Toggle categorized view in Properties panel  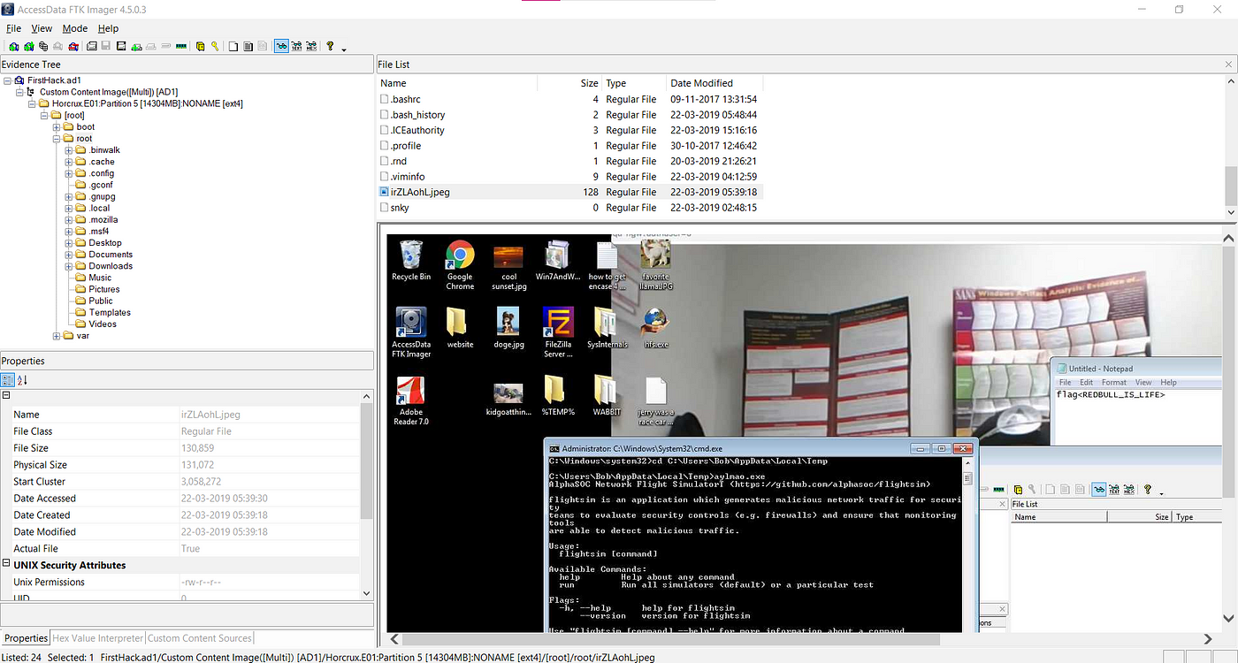click(x=8, y=380)
